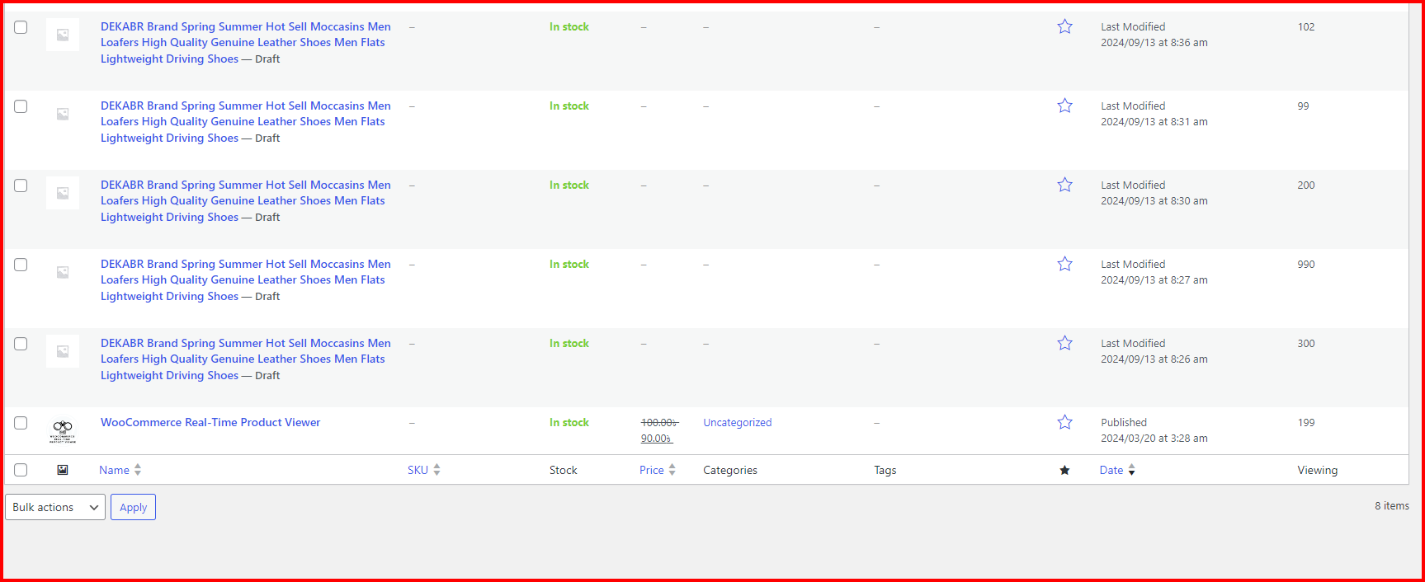The image size is (1425, 582).
Task: Star the product modified at 8:31 am
Action: pyautogui.click(x=1064, y=106)
